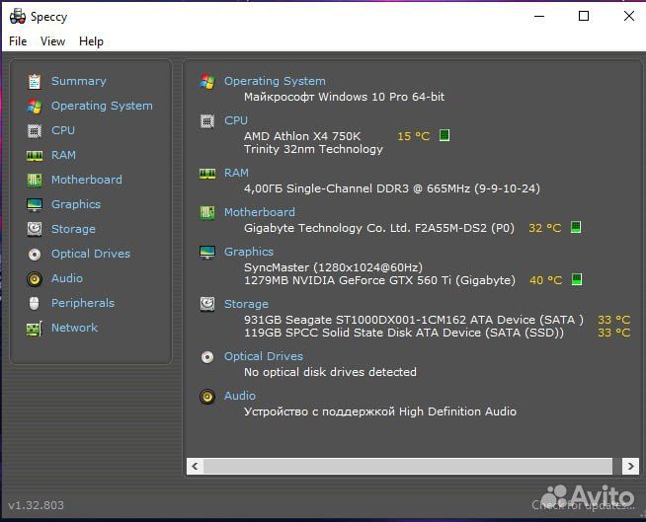Click the Motherboard icon in summary panel
Screen dimensions: 646x522
pos(207,213)
